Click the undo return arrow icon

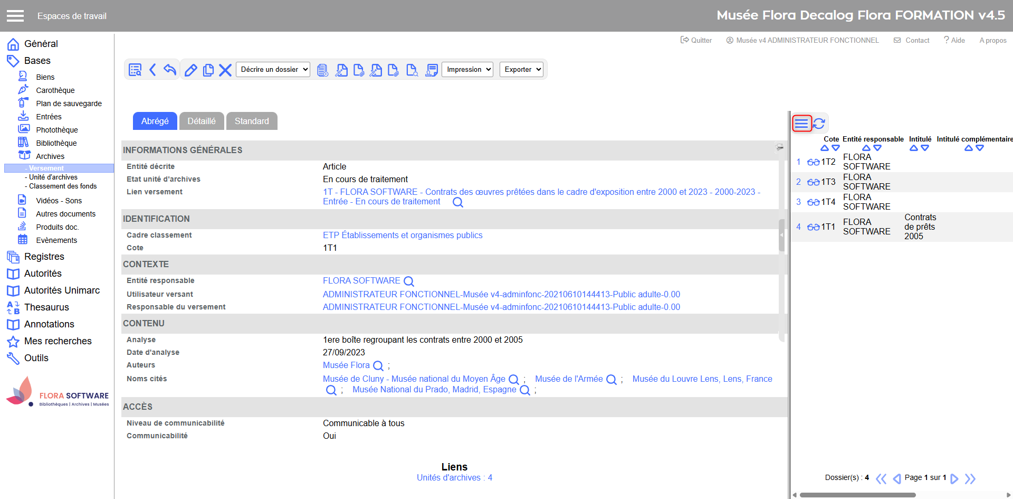tap(169, 70)
